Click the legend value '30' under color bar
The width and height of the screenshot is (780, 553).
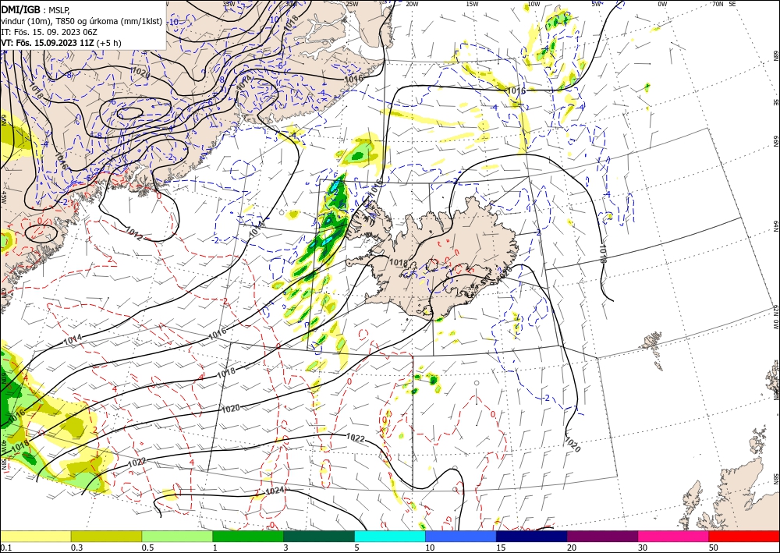[643, 548]
